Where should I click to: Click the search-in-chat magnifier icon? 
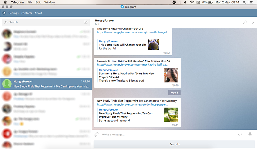point(245,22)
